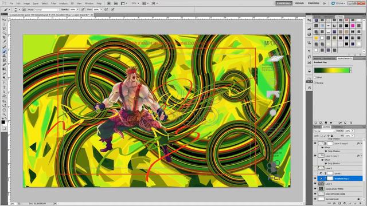Click the gradient map preview bar
The image size is (367, 206).
pos(331,70)
